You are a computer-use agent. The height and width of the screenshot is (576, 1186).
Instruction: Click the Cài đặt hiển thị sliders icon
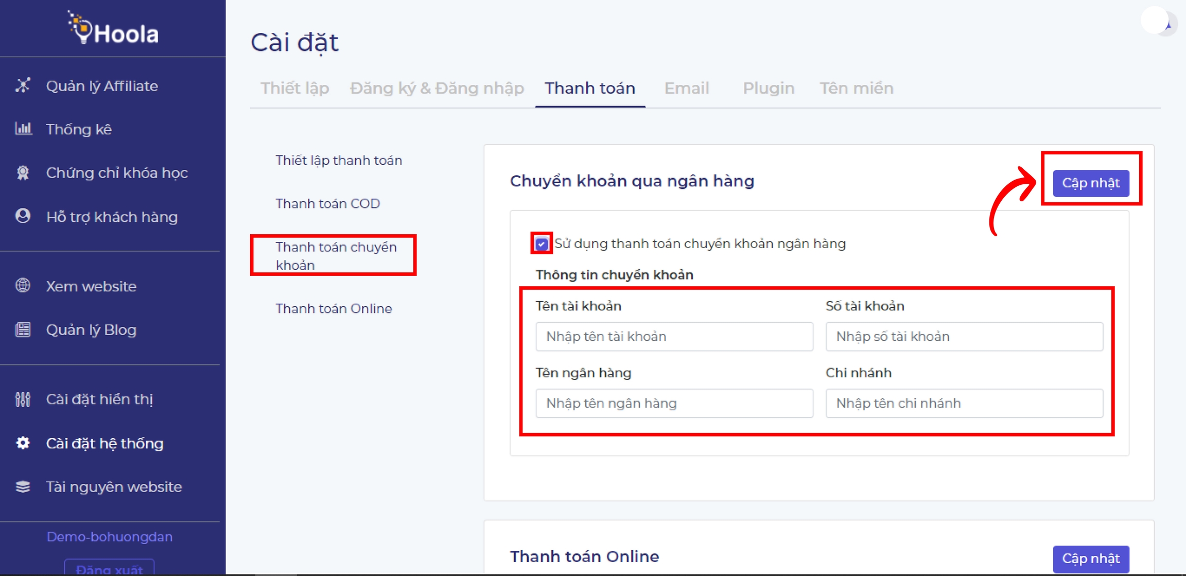coord(23,399)
